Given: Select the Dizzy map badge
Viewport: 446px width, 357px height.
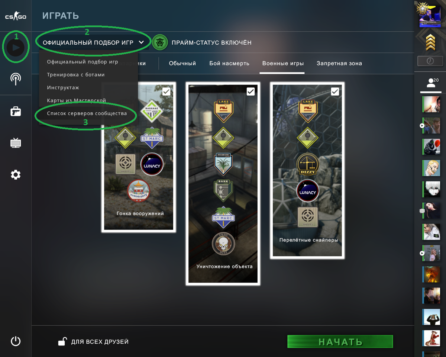Looking at the screenshot, I should click(x=308, y=164).
